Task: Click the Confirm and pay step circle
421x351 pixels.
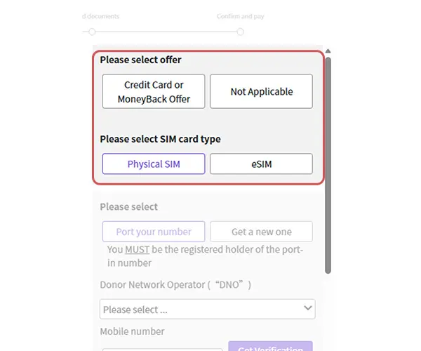Action: tap(241, 32)
